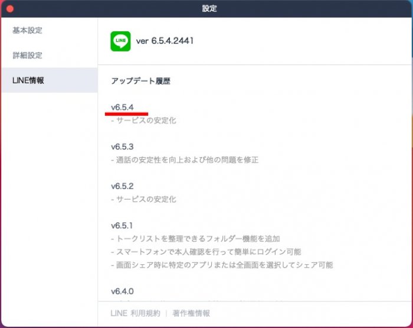413x328 pixels.
Task: Select the underlined v6.5.4 version entry
Action: [x=122, y=107]
